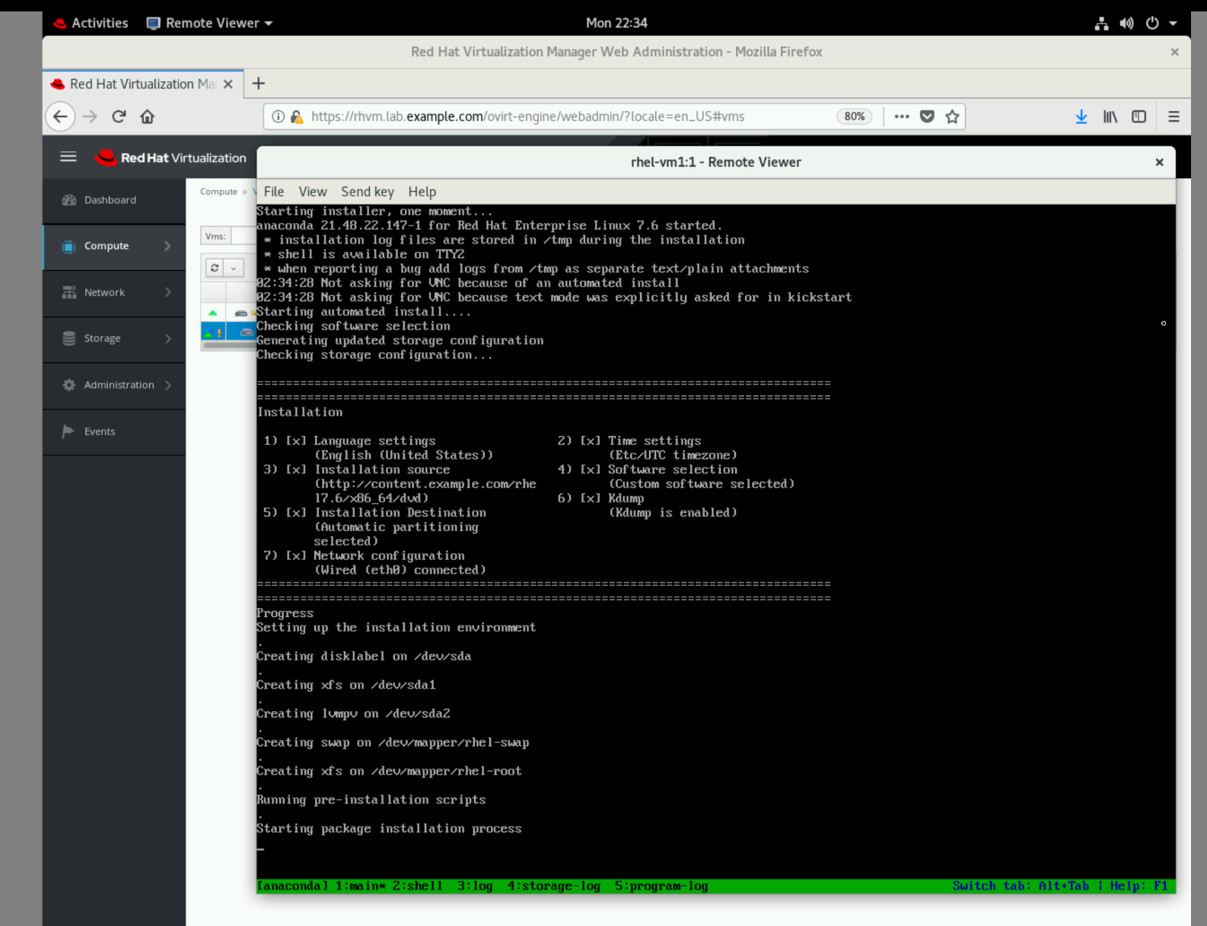Expand the system menu arrow in the top bar
1207x926 pixels.
1173,24
